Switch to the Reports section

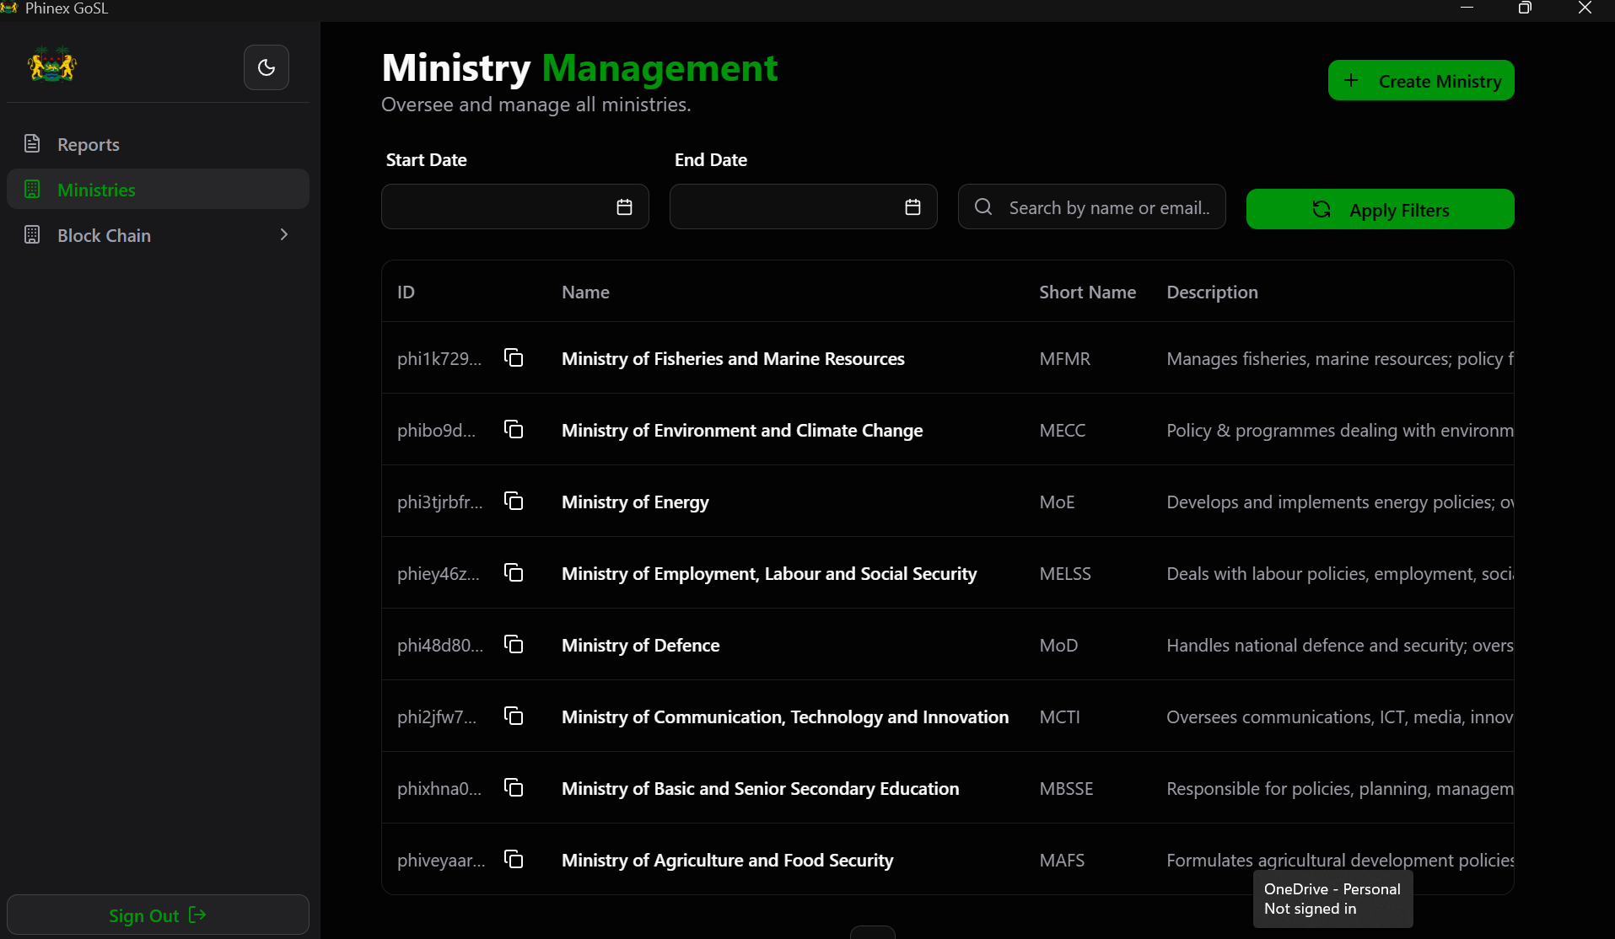(88, 144)
